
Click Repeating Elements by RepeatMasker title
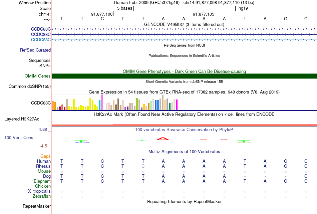pyautogui.click(x=185, y=201)
